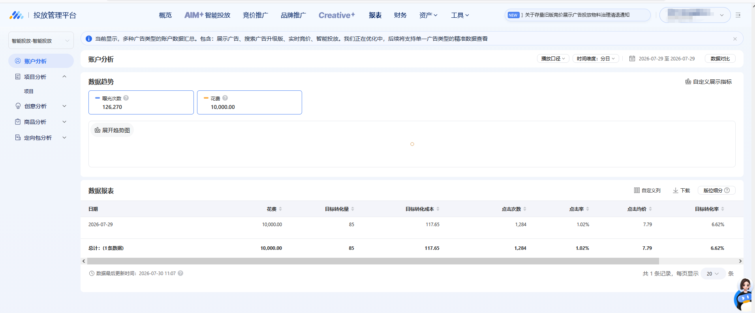Click the 商品分析 bag icon
The height and width of the screenshot is (313, 755).
[x=18, y=122]
